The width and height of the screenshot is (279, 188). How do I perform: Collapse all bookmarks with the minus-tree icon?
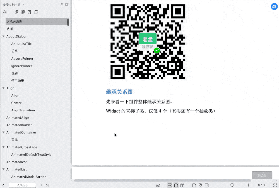click(x=23, y=12)
